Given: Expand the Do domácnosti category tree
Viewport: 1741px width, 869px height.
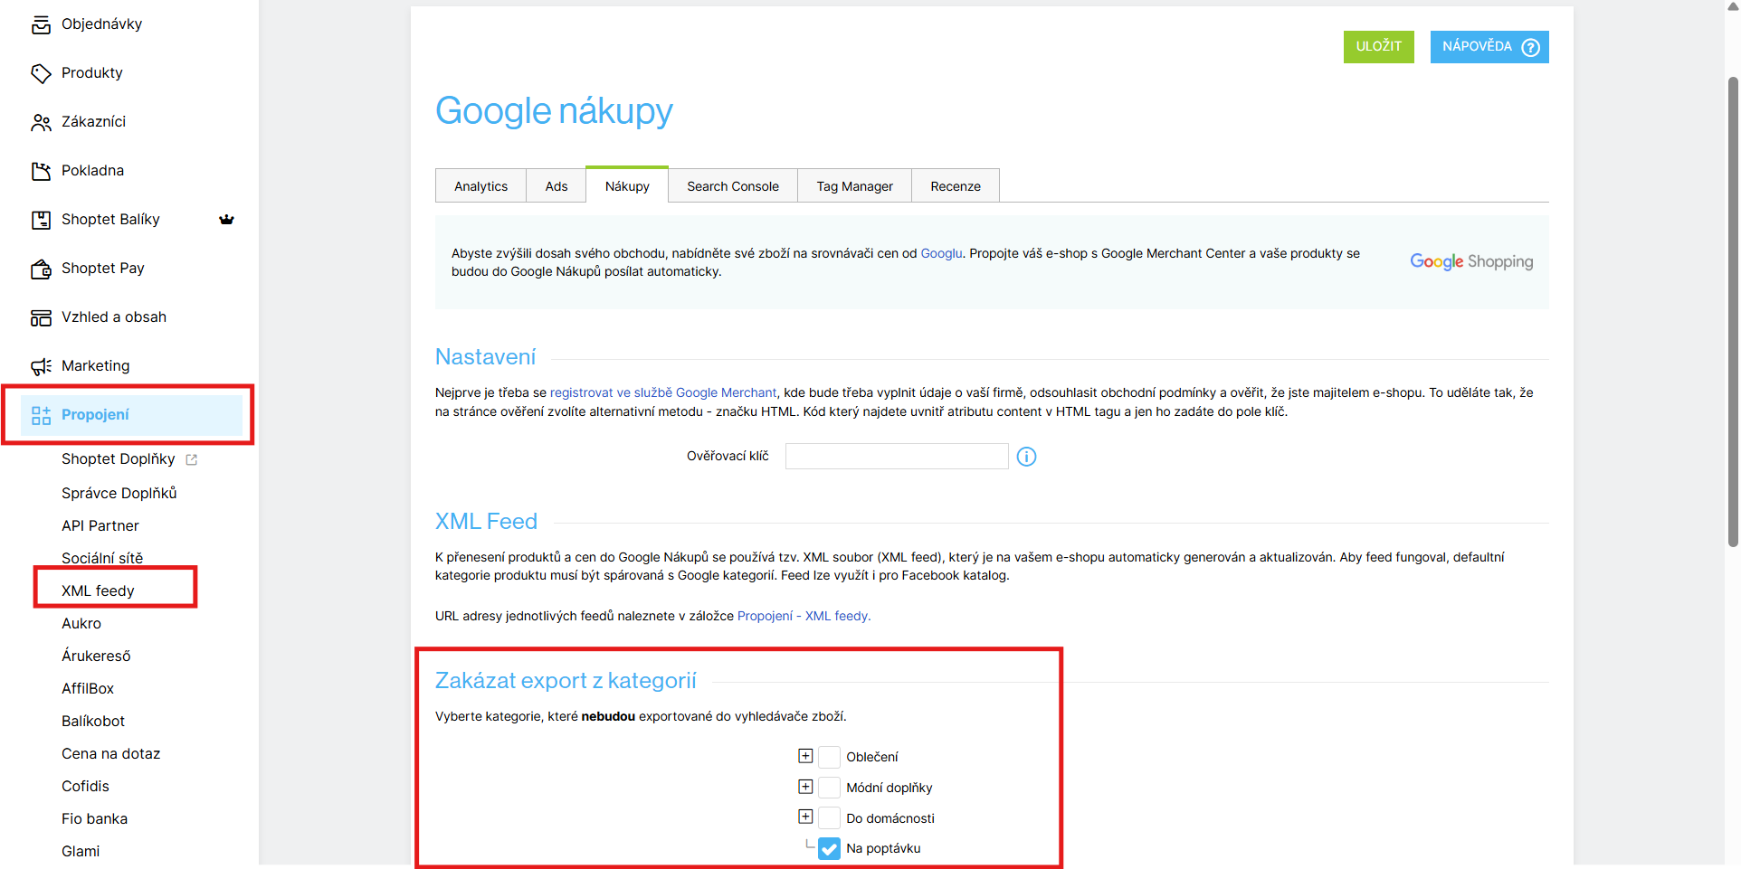Looking at the screenshot, I should coord(805,817).
